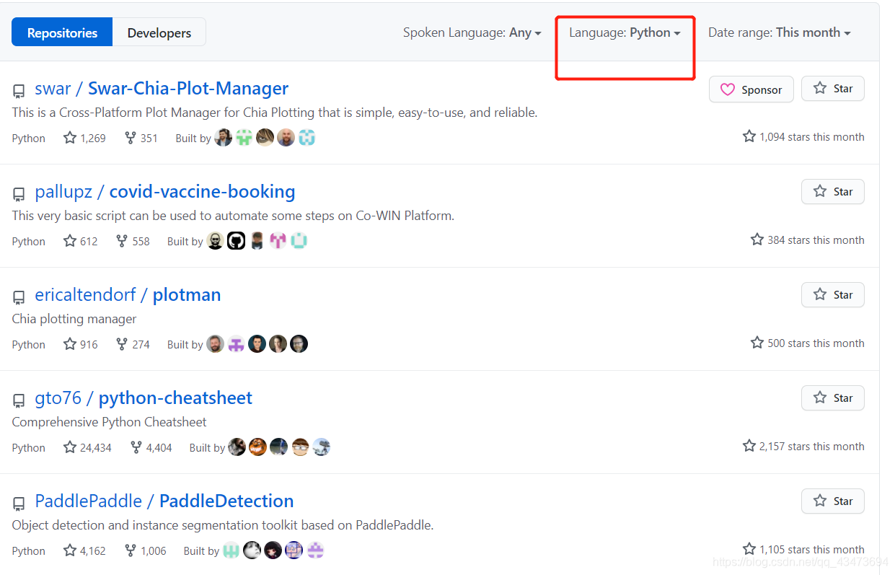This screenshot has height=575, width=895.
Task: Click last contributor avatar of PaddleDetection
Action: (x=315, y=550)
